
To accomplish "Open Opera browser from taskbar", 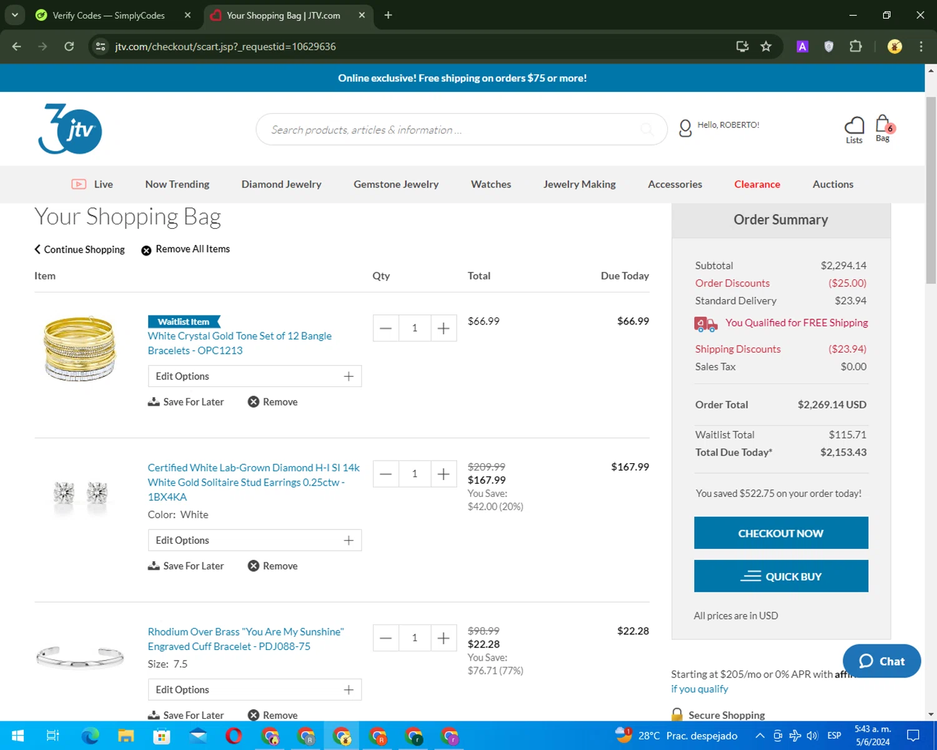I will tap(234, 736).
